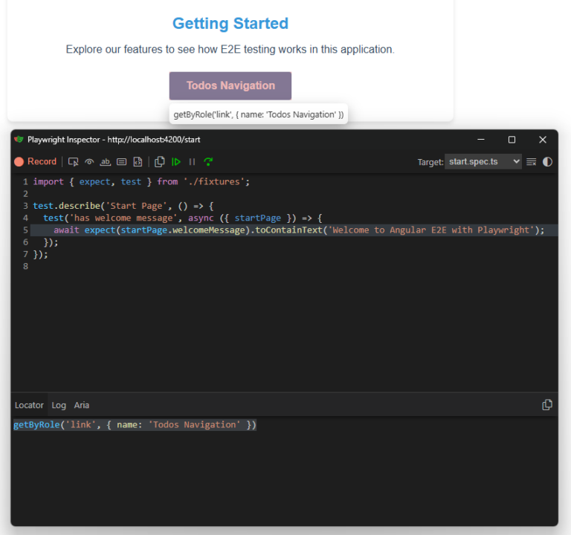Open the Target start.spec.ts dropdown
Image resolution: width=571 pixels, height=535 pixels.
483,161
